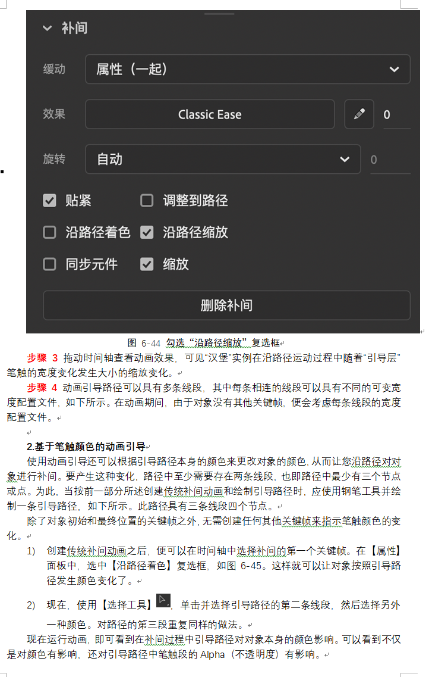Click the red 步骤 4 label
This screenshot has height=677, width=429.
pyautogui.click(x=42, y=388)
